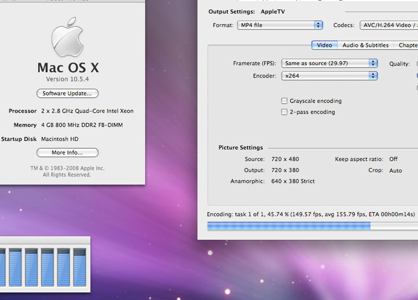Switch to the Video tab
The image size is (418, 300).
pos(324,45)
